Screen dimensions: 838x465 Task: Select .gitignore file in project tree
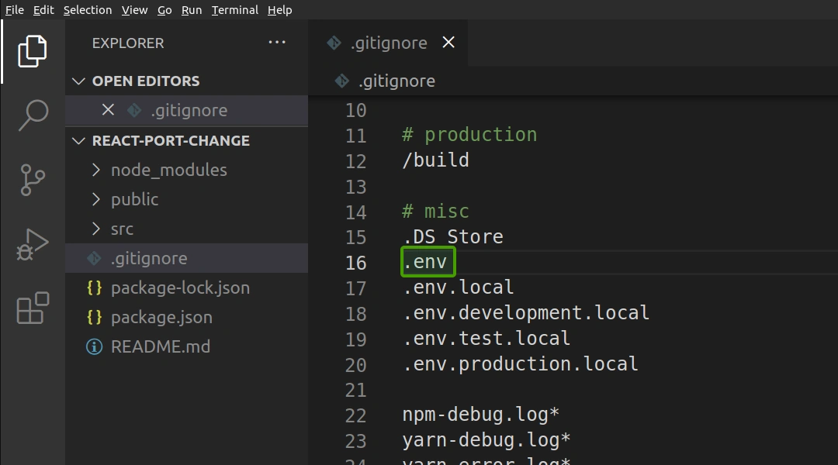pyautogui.click(x=186, y=258)
